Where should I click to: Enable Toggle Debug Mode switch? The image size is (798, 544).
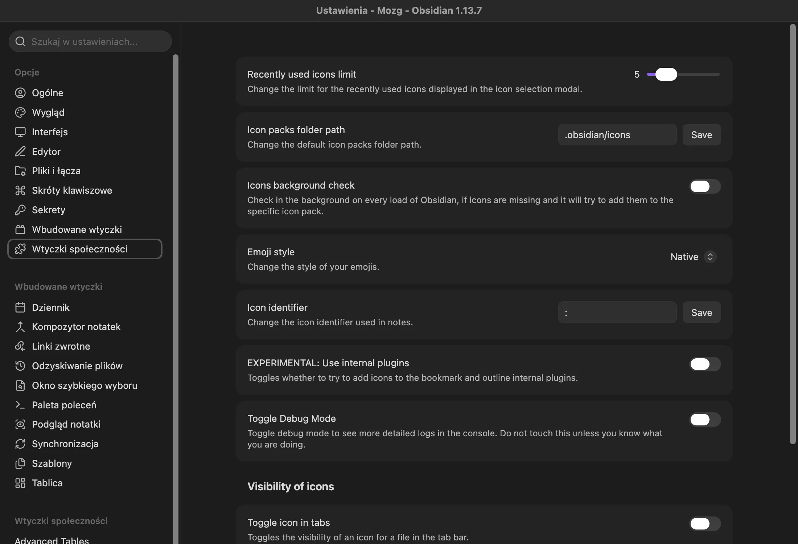pyautogui.click(x=705, y=420)
